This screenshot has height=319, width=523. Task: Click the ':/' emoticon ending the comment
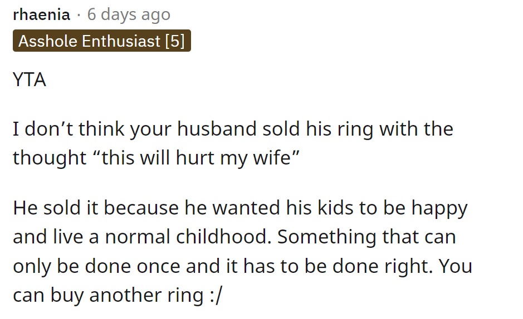[216, 295]
